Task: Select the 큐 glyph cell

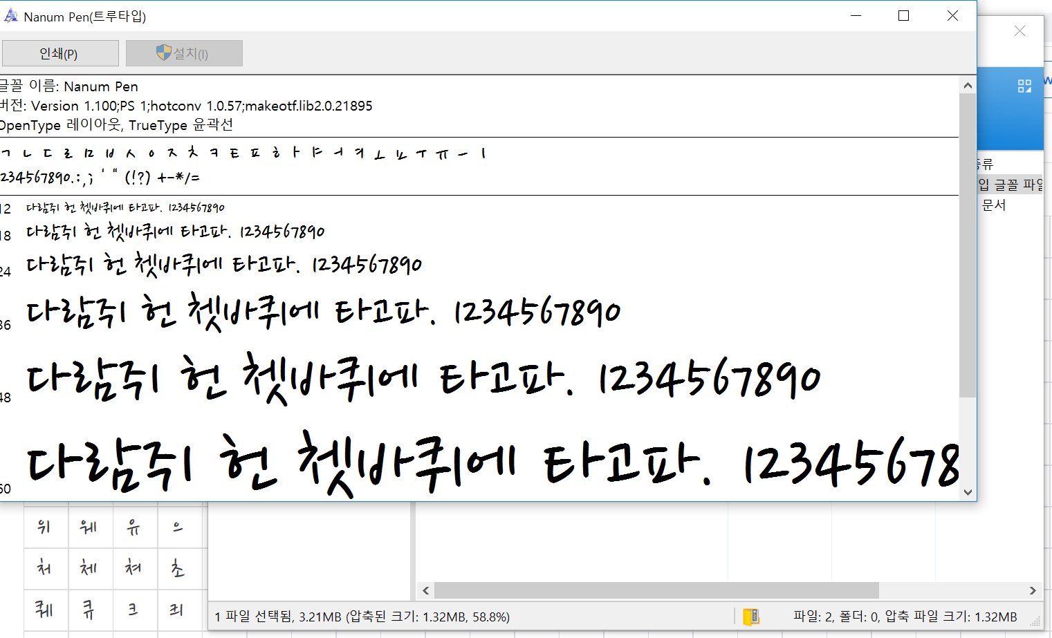Action: pos(90,610)
